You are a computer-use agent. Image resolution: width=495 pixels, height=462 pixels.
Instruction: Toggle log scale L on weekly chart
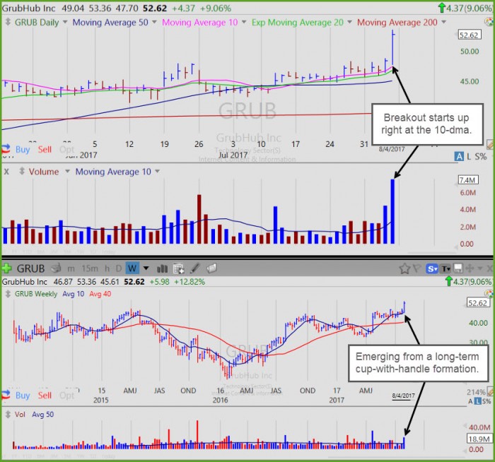(x=477, y=401)
